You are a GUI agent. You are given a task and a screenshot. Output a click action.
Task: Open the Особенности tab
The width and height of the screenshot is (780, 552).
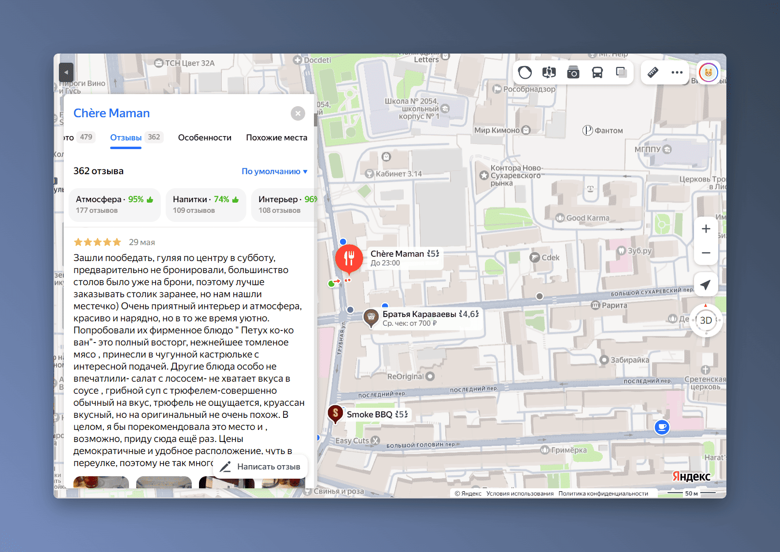pyautogui.click(x=205, y=138)
